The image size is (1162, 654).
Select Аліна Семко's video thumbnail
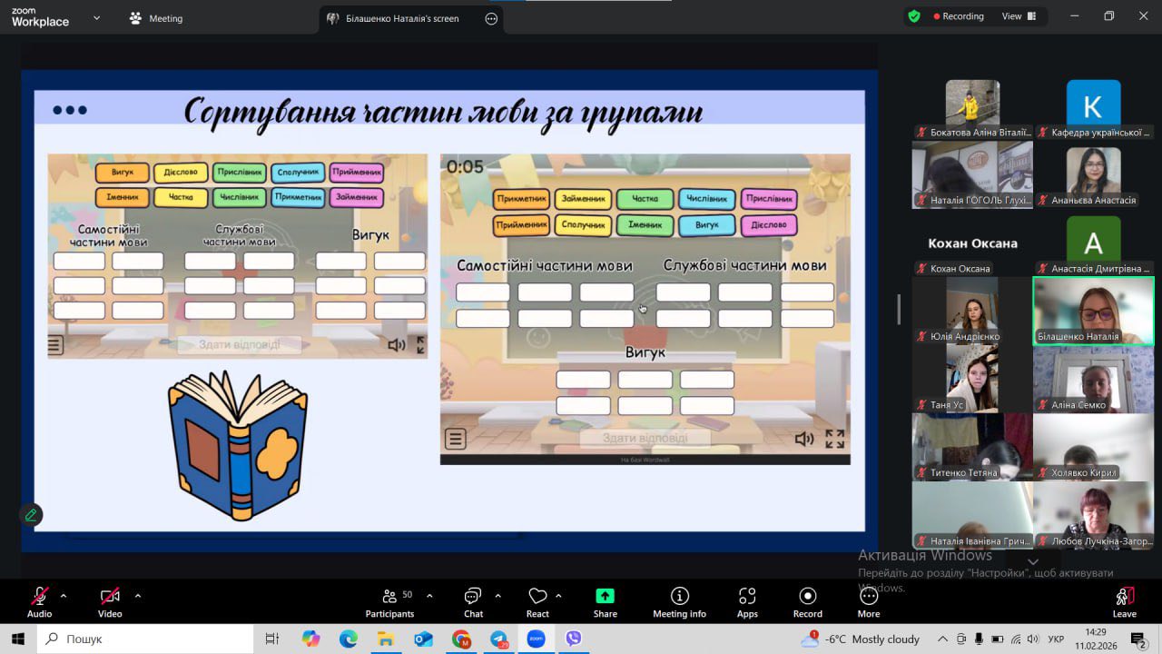point(1093,380)
